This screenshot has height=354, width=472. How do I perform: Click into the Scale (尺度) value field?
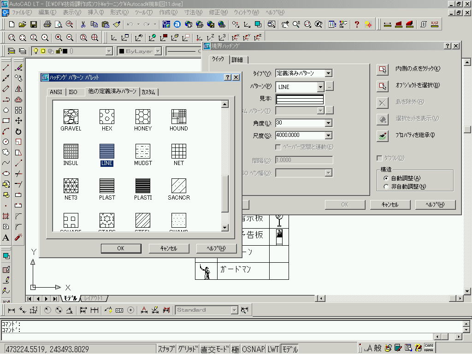(x=300, y=136)
